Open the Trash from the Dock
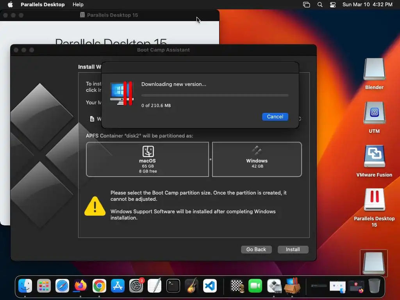400x300 pixels. [x=375, y=286]
